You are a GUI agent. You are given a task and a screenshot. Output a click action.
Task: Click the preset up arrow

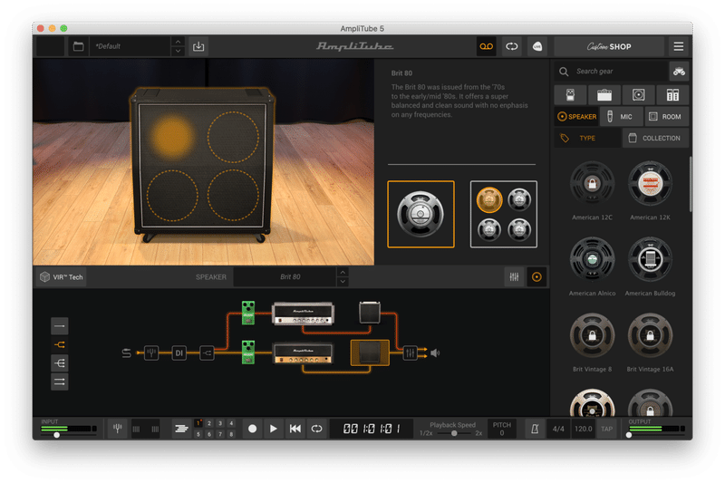pyautogui.click(x=178, y=42)
